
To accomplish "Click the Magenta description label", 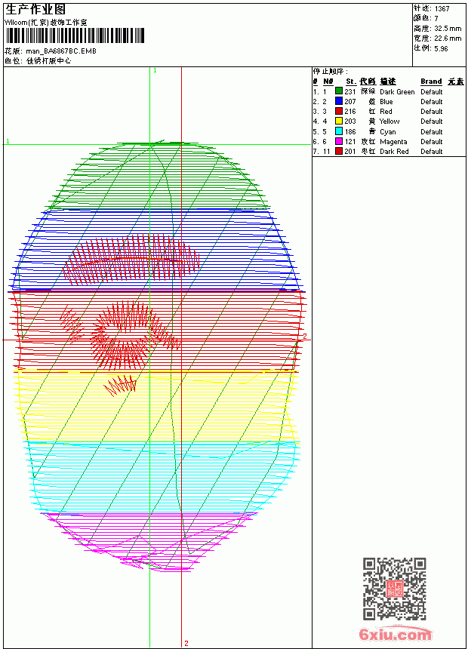I will point(393,142).
